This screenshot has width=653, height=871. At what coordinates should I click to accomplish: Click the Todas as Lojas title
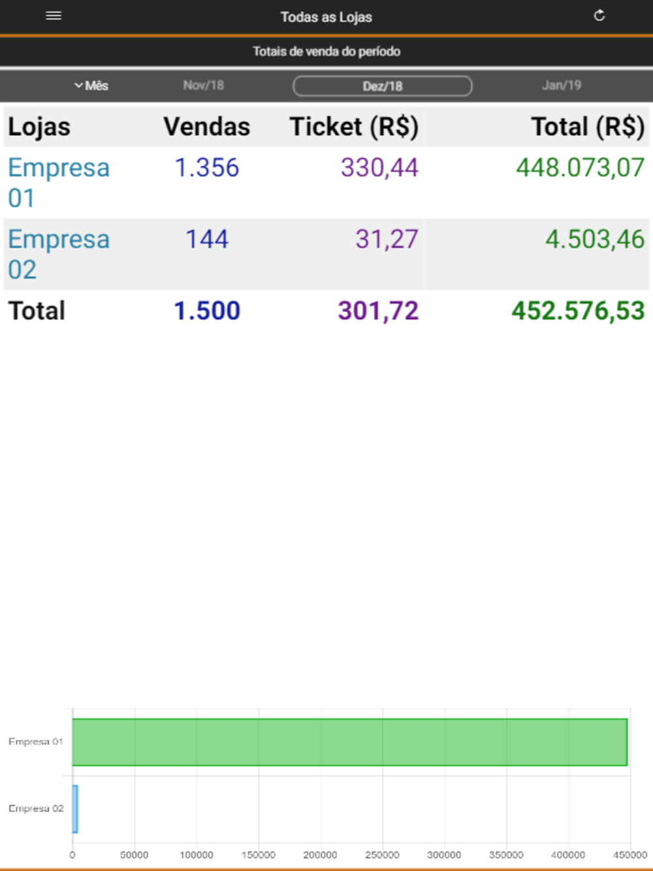pos(326,17)
